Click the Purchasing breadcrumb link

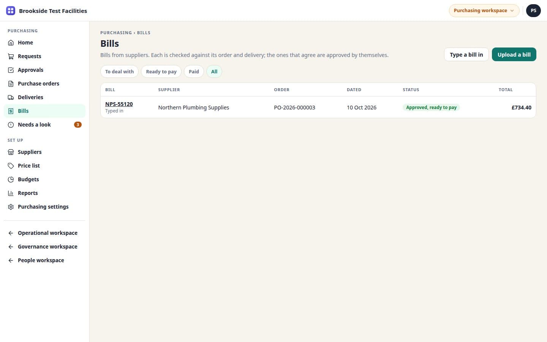pos(116,33)
